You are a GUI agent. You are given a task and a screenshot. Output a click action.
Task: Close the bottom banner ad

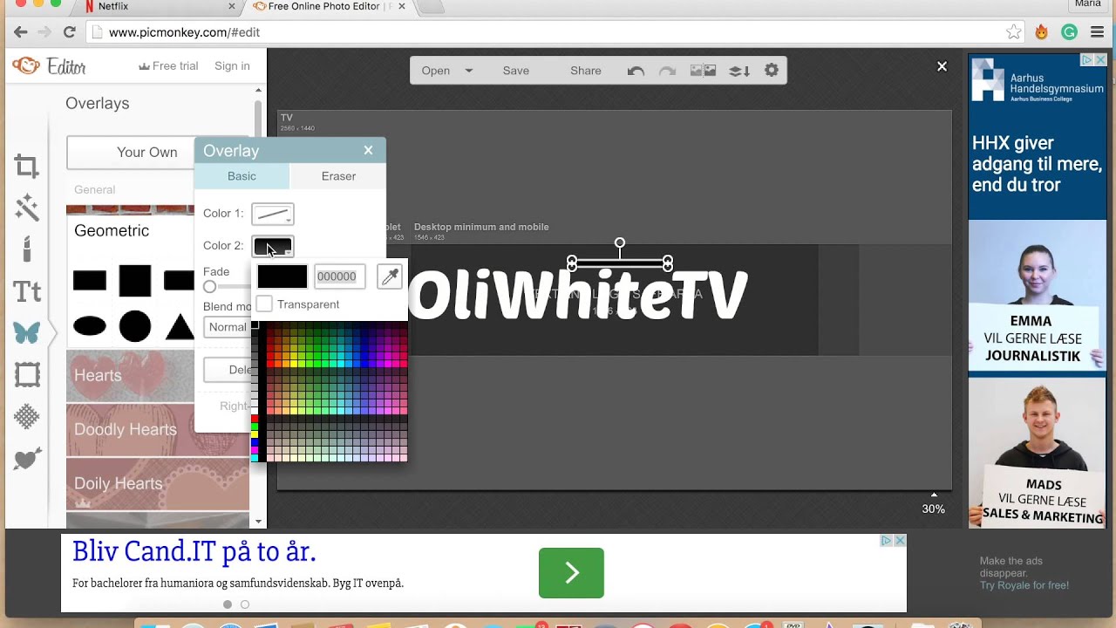pos(900,541)
